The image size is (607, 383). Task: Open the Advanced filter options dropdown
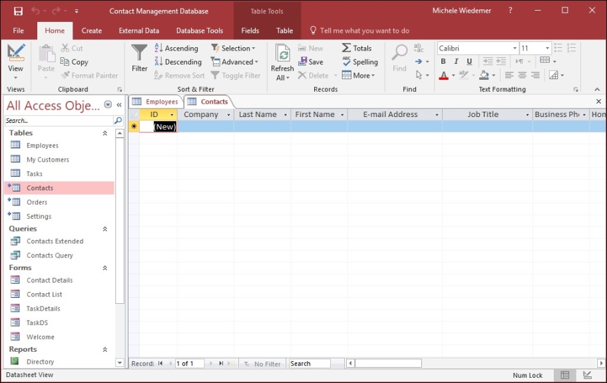(x=234, y=62)
